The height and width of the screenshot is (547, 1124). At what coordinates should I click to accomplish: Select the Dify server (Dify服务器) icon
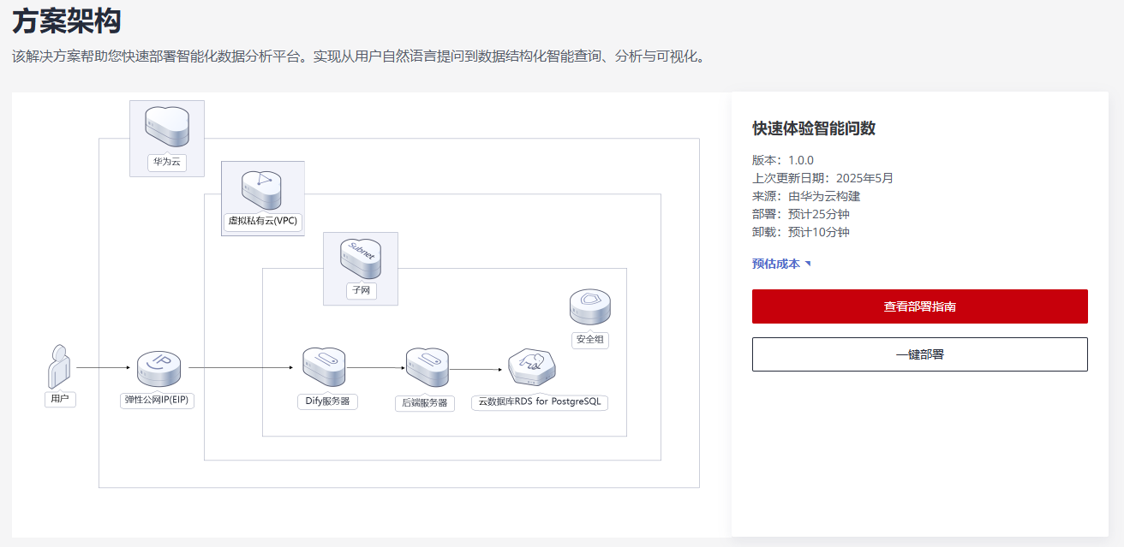coord(324,368)
